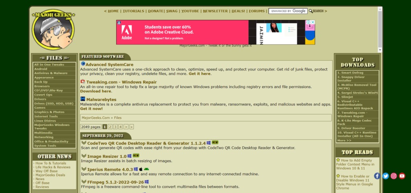Click star icon by How to Add Empty Folder

(338, 160)
